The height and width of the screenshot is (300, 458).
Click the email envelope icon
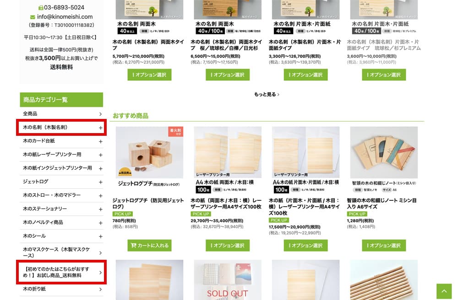coord(33,17)
